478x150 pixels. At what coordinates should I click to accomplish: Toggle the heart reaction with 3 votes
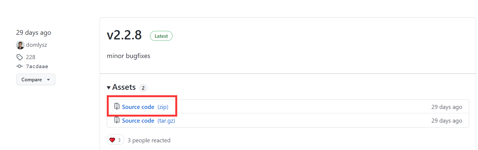tap(116, 140)
